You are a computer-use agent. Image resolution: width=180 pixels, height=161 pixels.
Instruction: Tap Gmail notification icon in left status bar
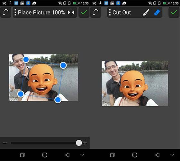click(22, 3)
